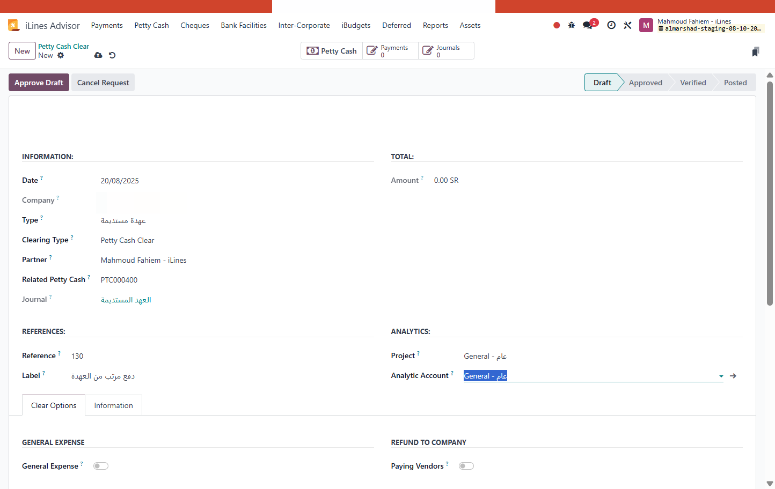Click the Approve Draft button
This screenshot has width=775, height=489.
coord(39,83)
